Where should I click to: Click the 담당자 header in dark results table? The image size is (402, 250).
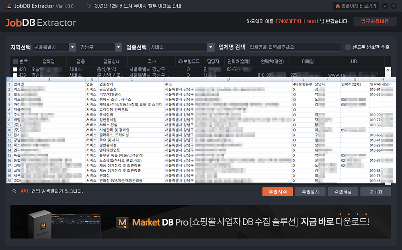[x=213, y=61]
